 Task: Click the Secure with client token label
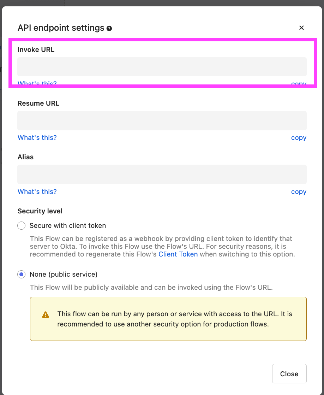68,225
